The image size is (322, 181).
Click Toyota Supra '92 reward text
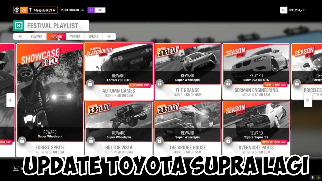[256, 137]
